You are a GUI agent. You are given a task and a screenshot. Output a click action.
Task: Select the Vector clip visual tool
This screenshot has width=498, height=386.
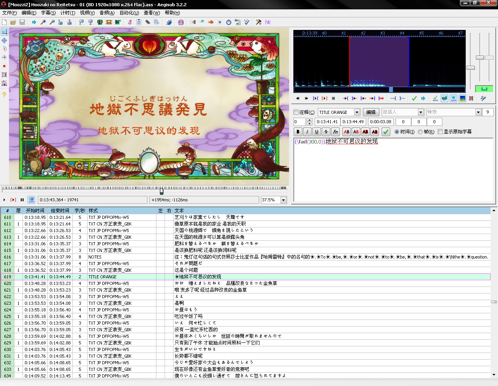click(x=4, y=83)
